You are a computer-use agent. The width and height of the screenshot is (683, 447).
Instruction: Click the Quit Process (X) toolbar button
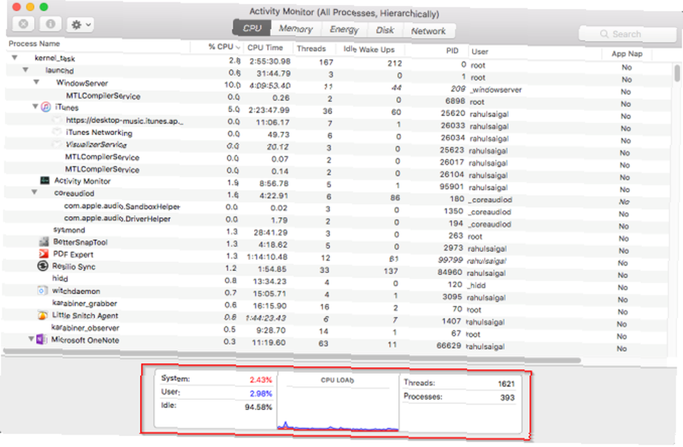tap(23, 24)
